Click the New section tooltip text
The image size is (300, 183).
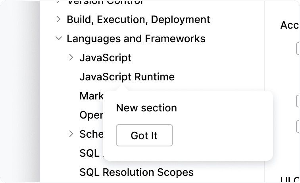coord(146,108)
